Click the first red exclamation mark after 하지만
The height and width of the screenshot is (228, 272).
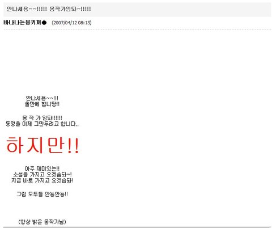tap(70, 145)
